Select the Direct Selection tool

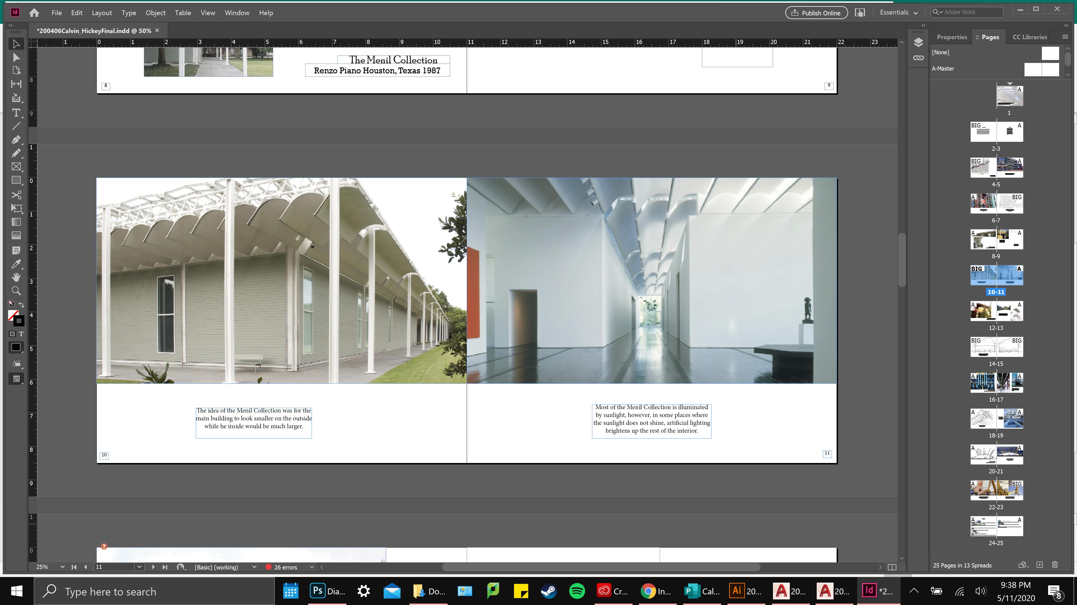pos(16,57)
